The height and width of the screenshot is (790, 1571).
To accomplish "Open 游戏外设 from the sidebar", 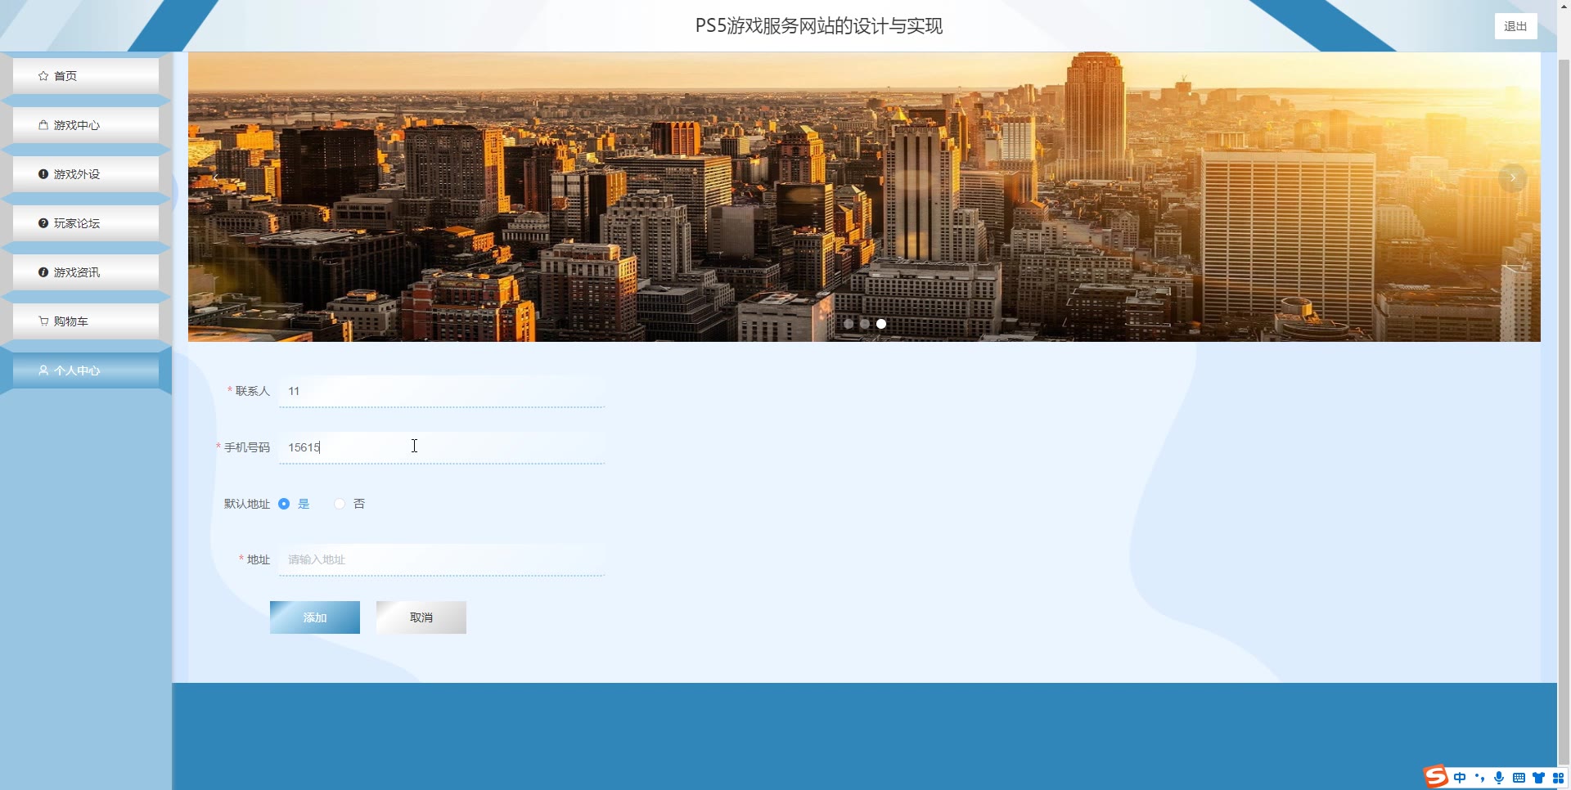I will click(x=86, y=174).
